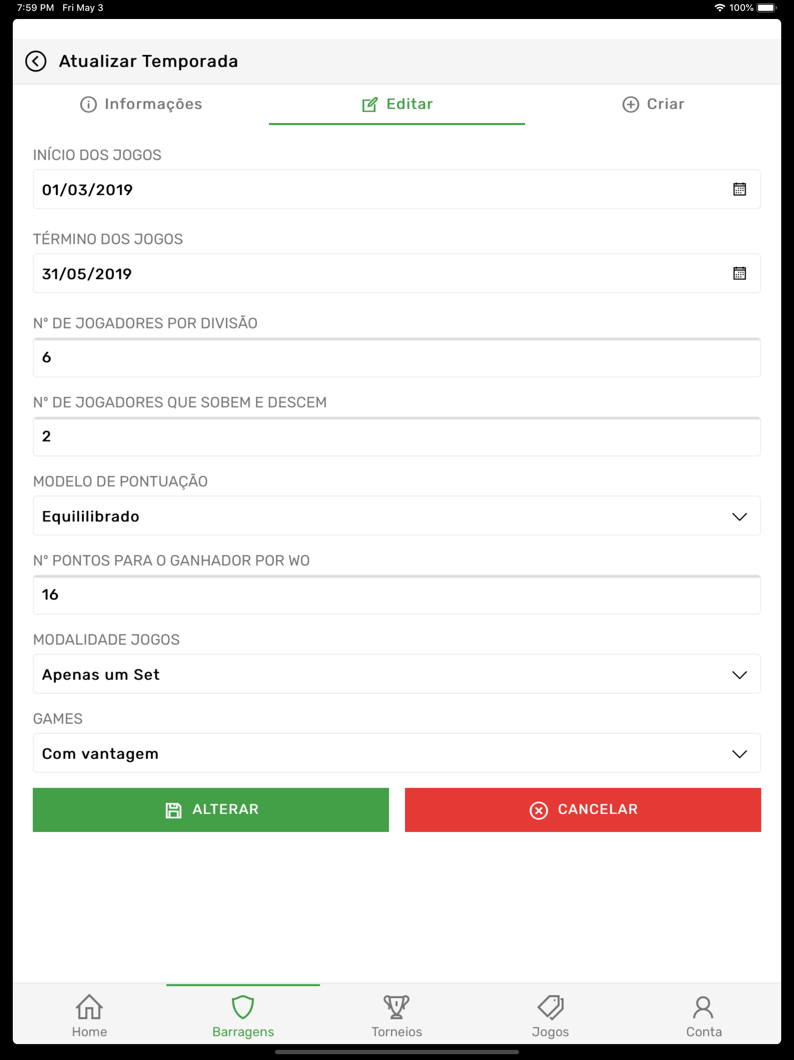Switch to the Criar tab
Viewport: 794px width, 1060px height.
653,104
